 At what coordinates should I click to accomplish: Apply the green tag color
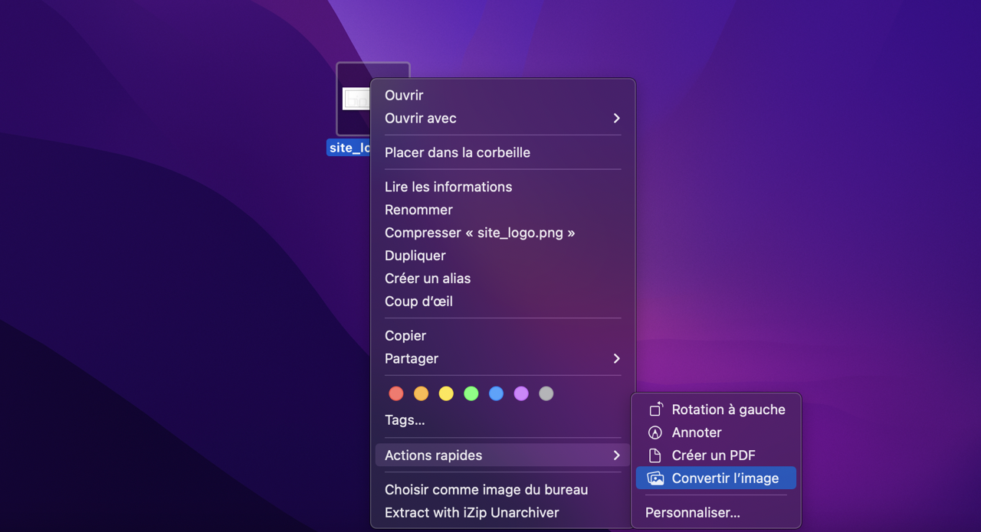(471, 393)
